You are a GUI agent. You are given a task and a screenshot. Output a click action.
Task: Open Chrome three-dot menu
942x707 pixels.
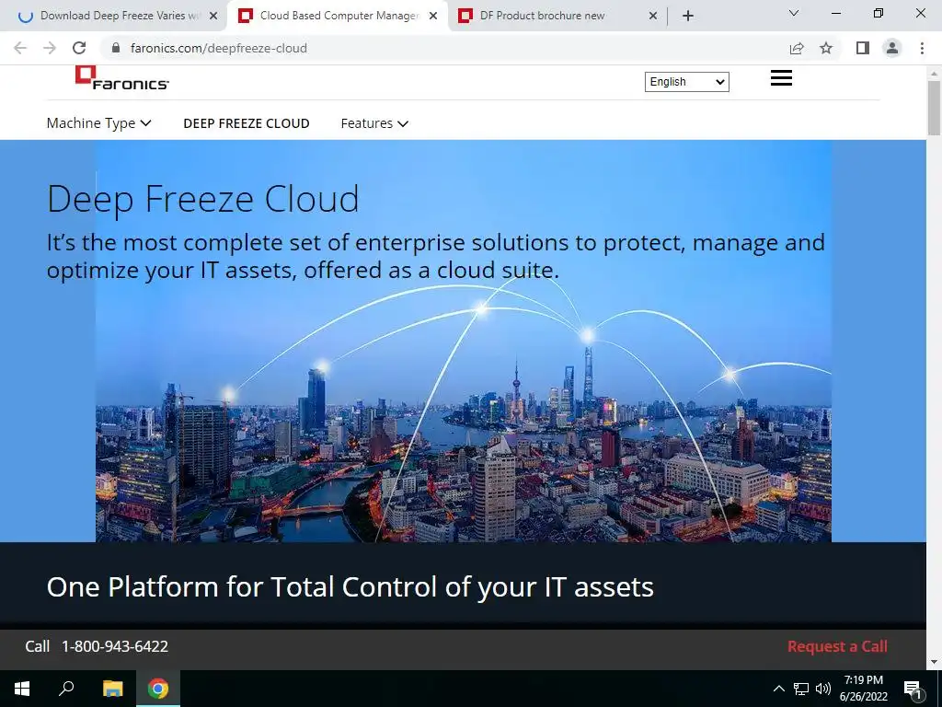[922, 48]
